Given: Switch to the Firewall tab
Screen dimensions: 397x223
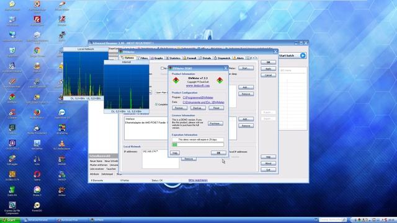Looking at the screenshot, I should (190, 58).
